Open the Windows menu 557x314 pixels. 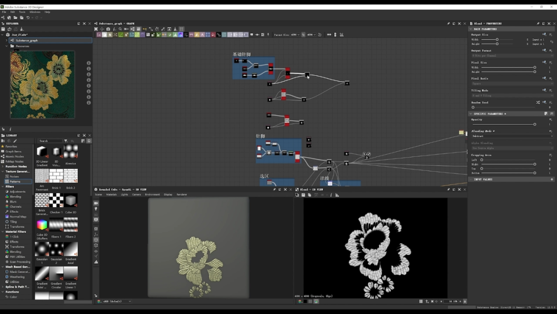pyautogui.click(x=35, y=12)
